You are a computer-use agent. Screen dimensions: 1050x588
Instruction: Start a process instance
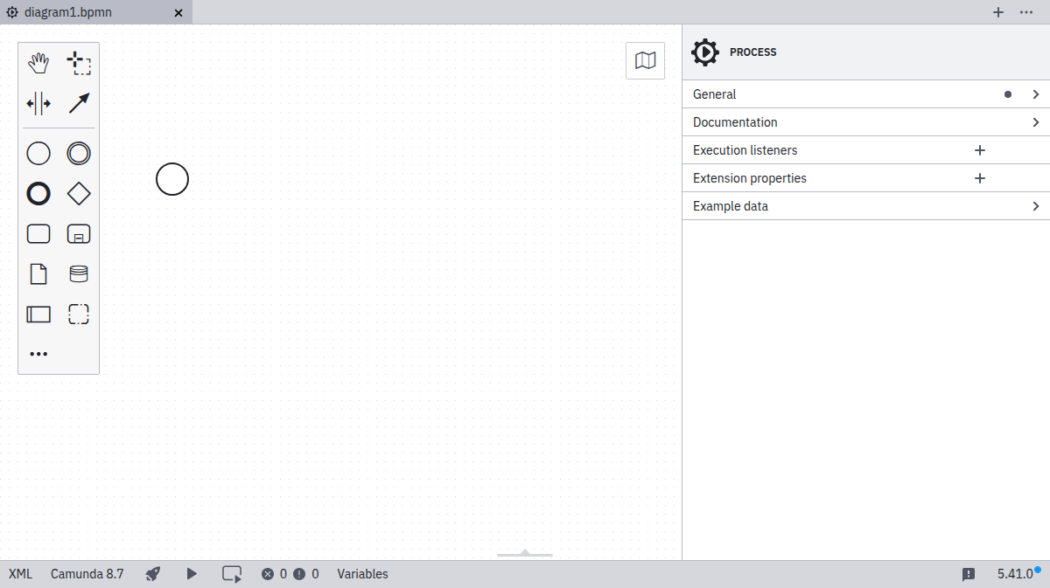pos(192,574)
